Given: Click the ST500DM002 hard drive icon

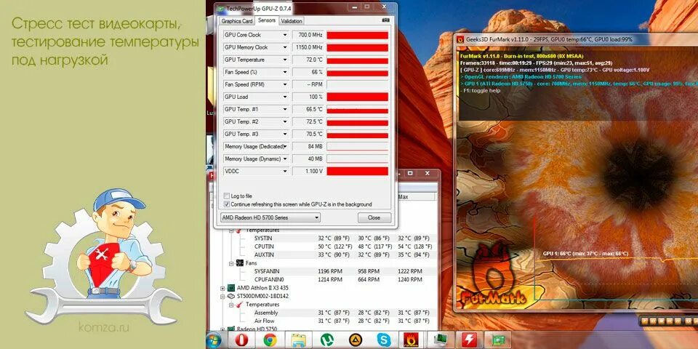Looking at the screenshot, I should click(x=231, y=296).
